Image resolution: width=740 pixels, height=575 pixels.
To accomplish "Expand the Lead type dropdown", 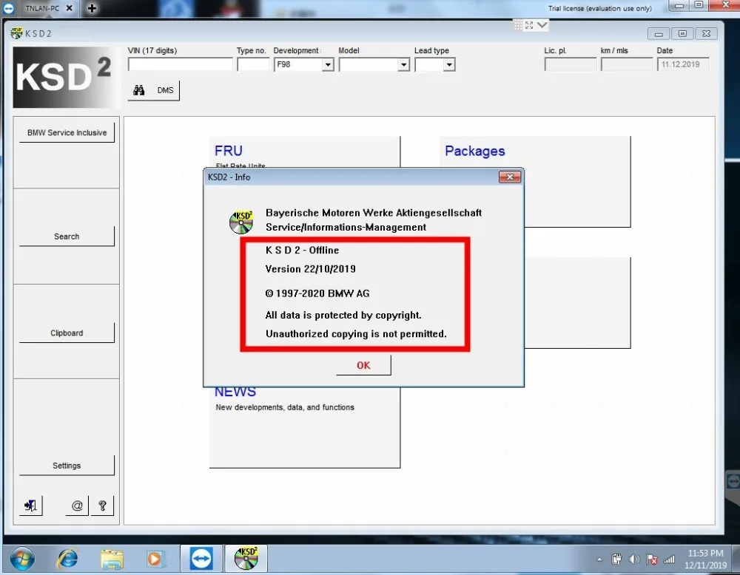I will [449, 64].
